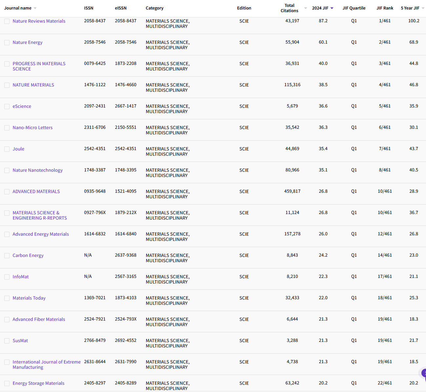
Task: Click the JIF Quartile column header
Action: coord(354,8)
